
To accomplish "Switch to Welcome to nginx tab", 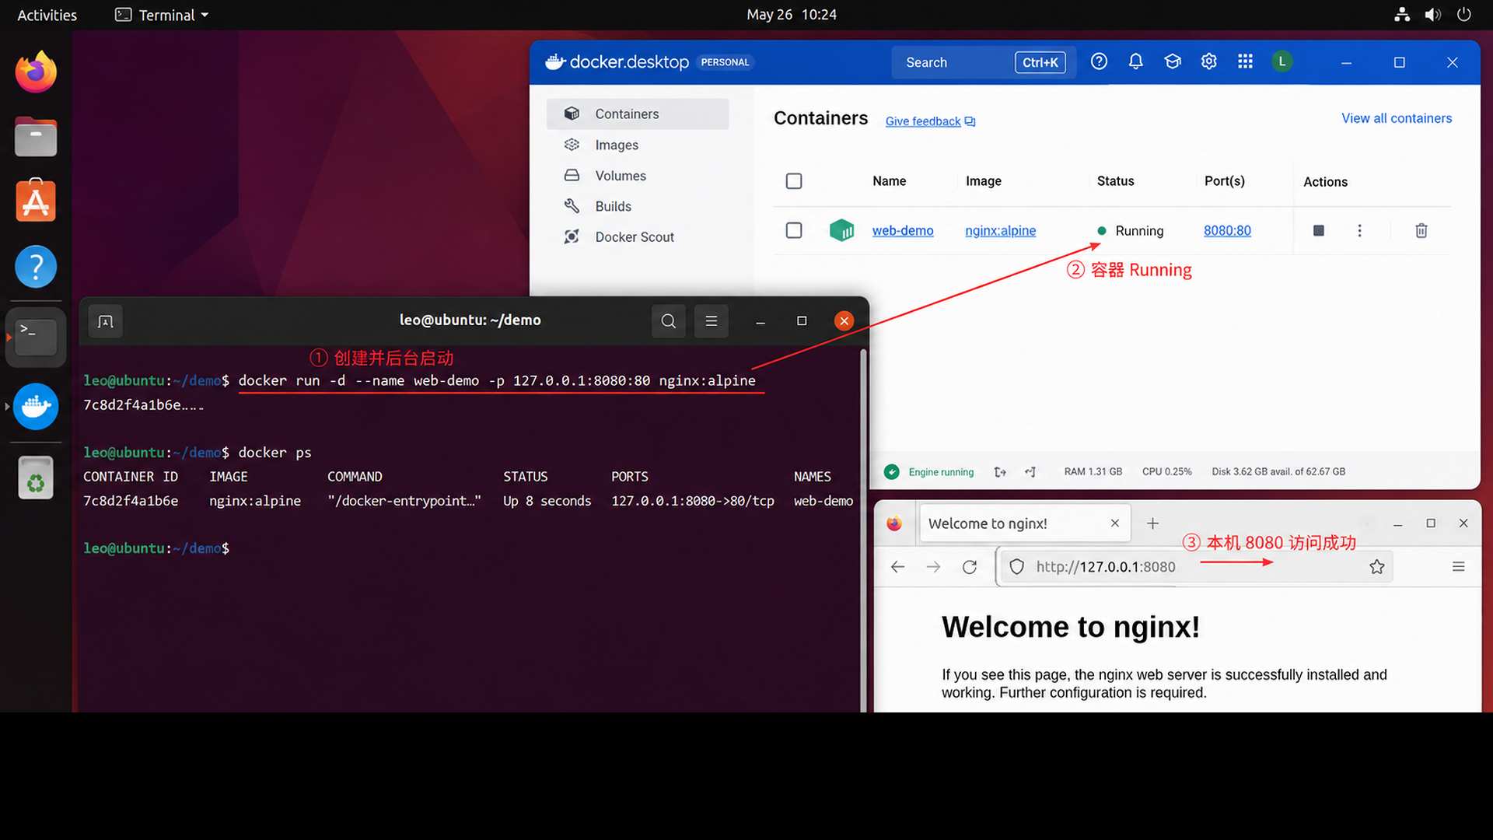I will (x=1025, y=523).
